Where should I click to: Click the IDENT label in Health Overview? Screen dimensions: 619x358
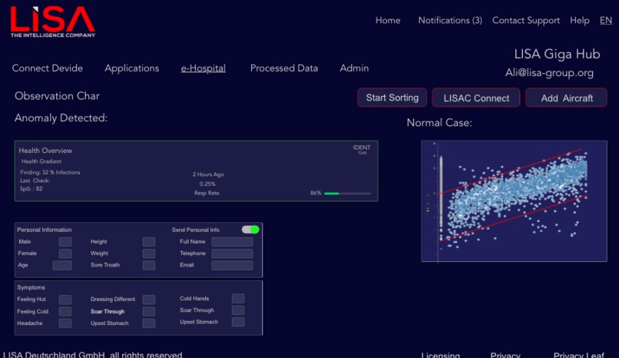tap(362, 148)
